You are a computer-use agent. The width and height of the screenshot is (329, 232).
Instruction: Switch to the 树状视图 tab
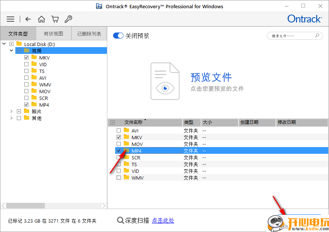pyautogui.click(x=53, y=33)
